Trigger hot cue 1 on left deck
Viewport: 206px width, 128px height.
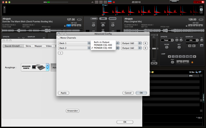pos(69,26)
